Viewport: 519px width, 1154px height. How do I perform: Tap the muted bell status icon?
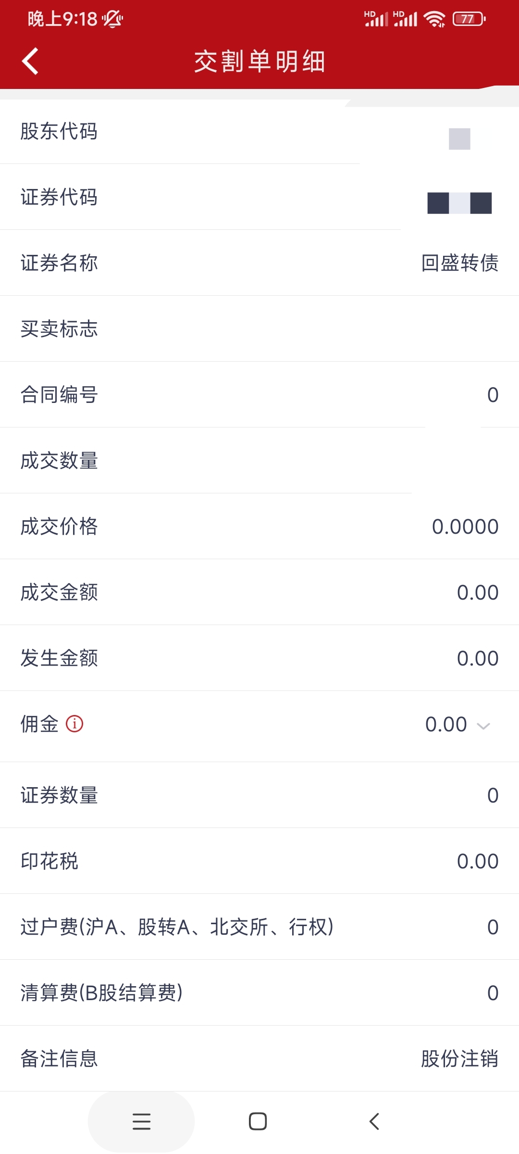112,19
